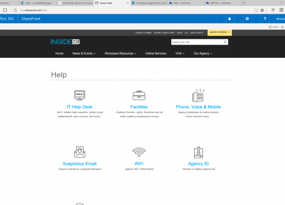Follow the site with the ribbon star

click(282, 27)
